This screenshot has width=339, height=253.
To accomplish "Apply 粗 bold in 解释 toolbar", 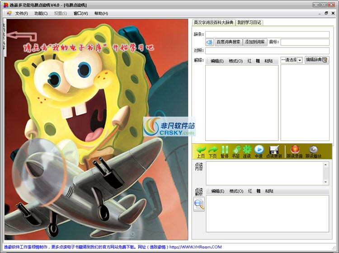I will [x=258, y=61].
